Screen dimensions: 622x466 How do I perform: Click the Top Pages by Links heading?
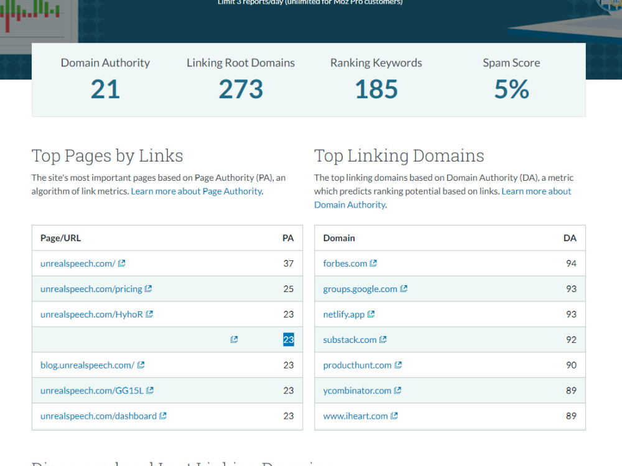point(107,156)
